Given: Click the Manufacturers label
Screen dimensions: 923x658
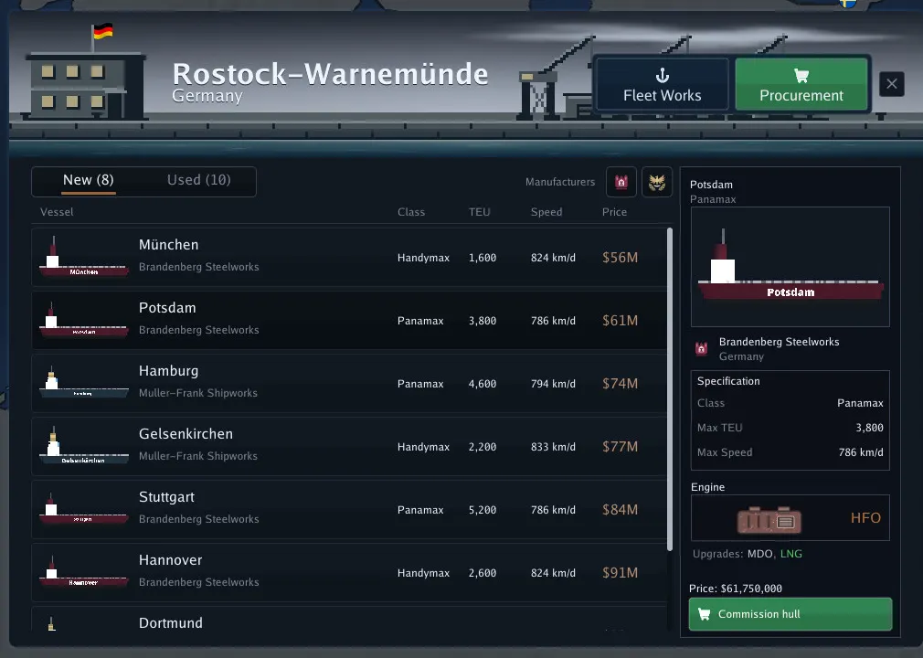Looking at the screenshot, I should click(560, 182).
